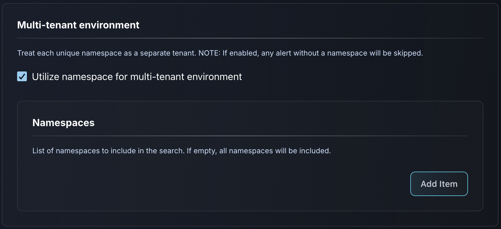Click the word "NOTE:" in the description
Image resolution: width=501 pixels, height=229 pixels.
(209, 53)
